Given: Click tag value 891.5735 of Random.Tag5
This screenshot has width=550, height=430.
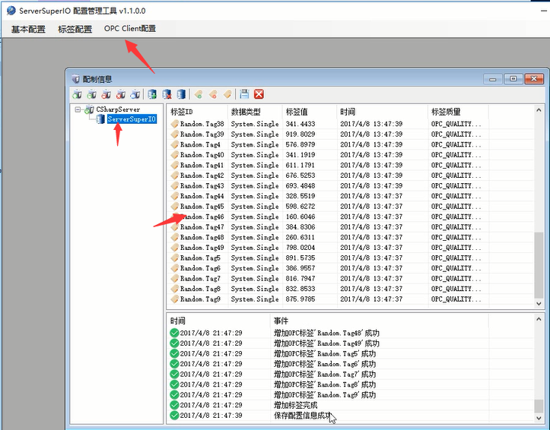Looking at the screenshot, I should [300, 258].
